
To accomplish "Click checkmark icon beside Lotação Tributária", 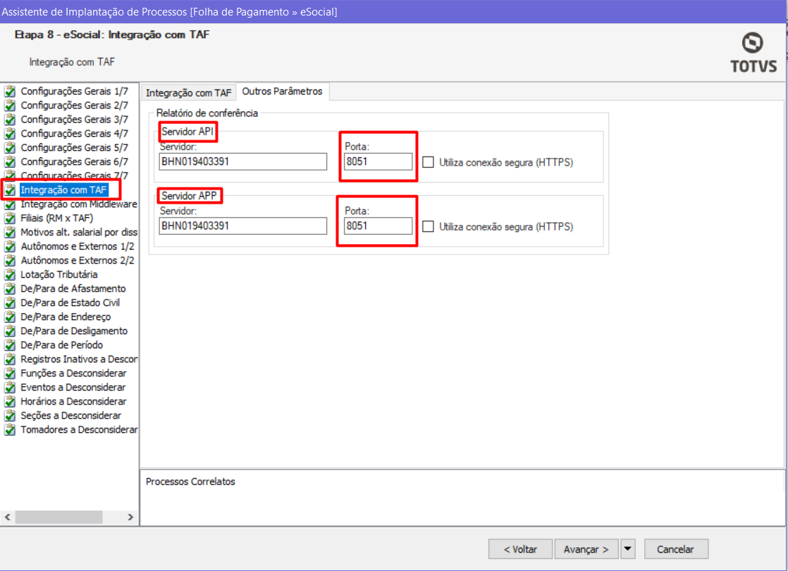I will pos(10,274).
